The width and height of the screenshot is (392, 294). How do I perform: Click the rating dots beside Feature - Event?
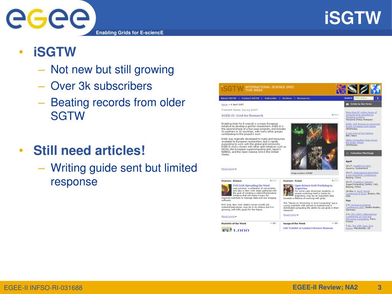[335, 180]
